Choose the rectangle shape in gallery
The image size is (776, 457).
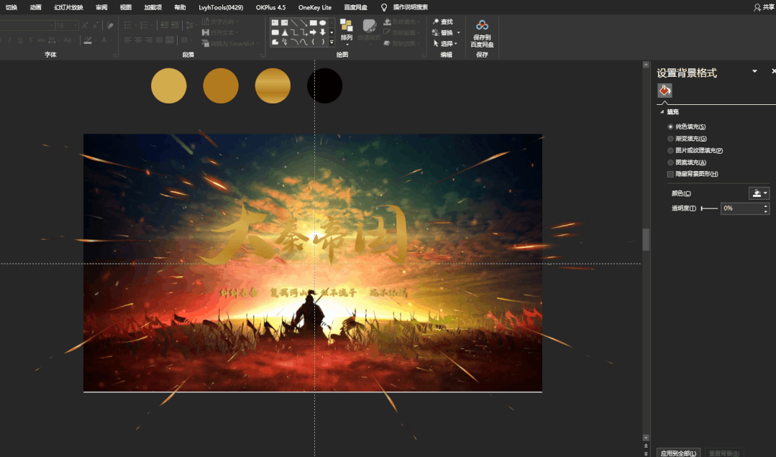(314, 23)
